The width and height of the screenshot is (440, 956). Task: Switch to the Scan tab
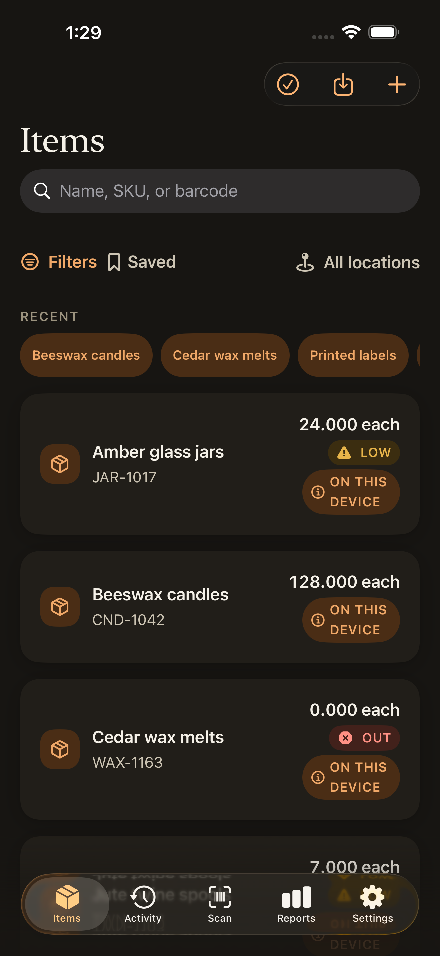click(220, 904)
